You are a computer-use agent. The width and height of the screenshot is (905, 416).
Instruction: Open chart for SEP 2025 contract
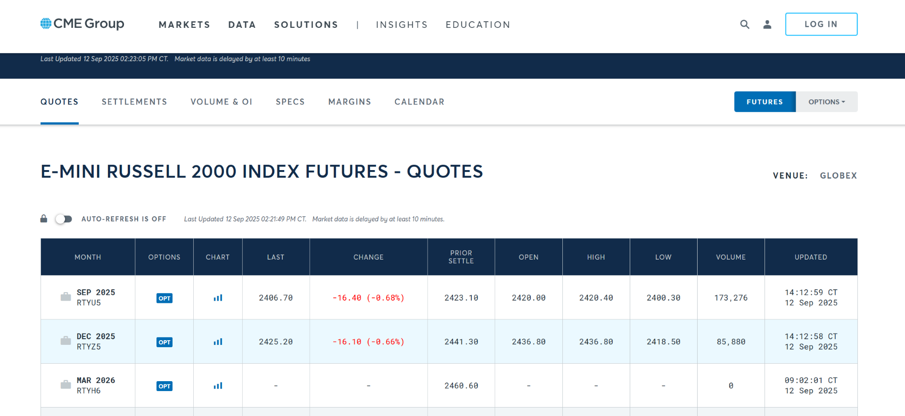click(x=218, y=298)
